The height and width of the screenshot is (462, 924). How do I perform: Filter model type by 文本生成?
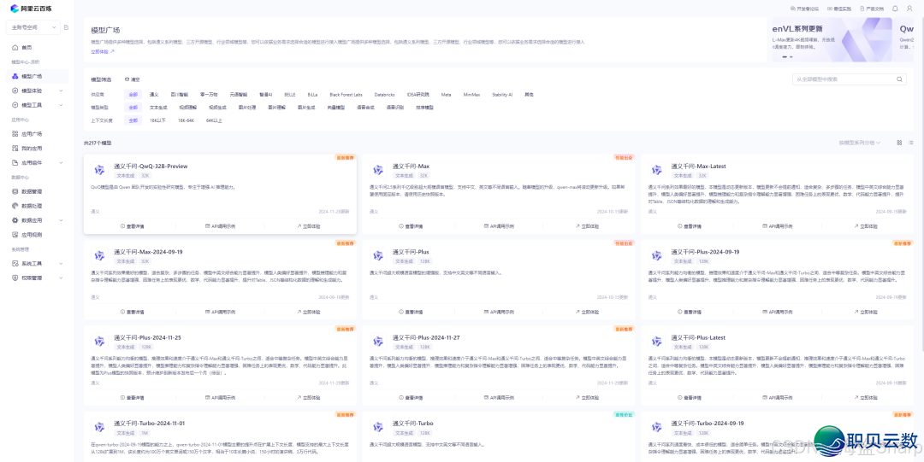[158, 108]
